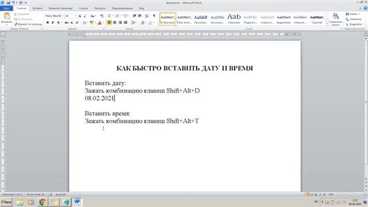The image size is (368, 207).
Task: Click the vertical scrollbar of the document
Action: 366,102
